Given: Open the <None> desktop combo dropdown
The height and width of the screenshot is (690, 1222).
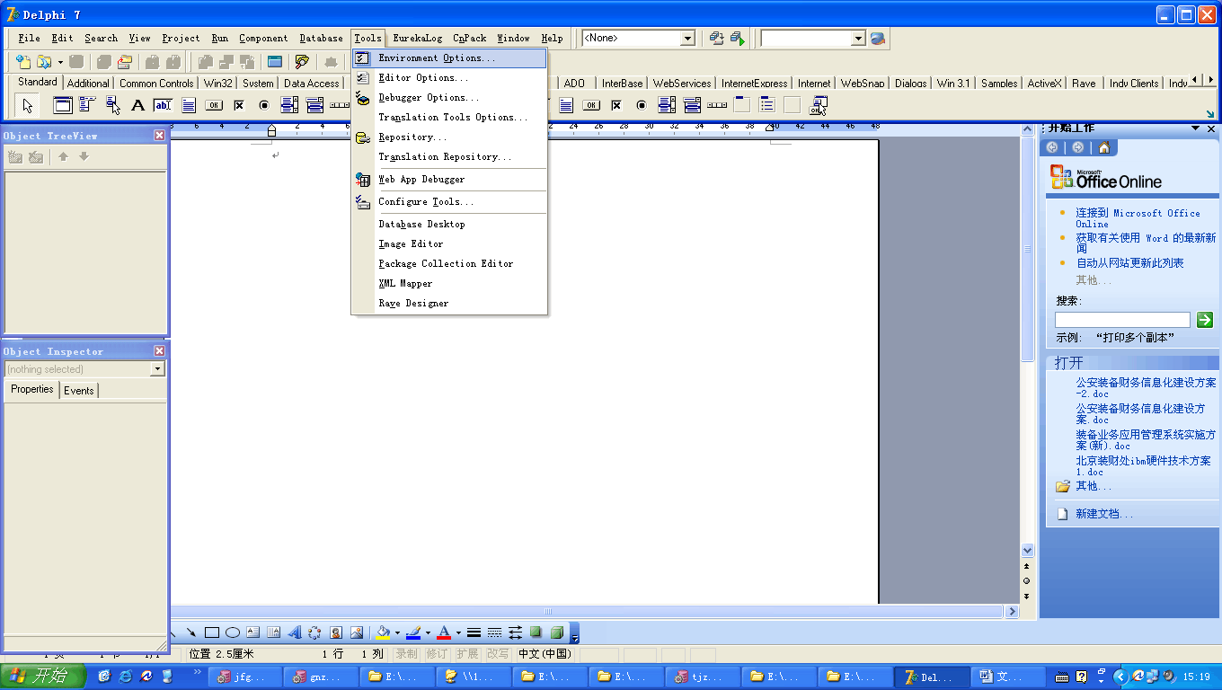Looking at the screenshot, I should coord(687,39).
